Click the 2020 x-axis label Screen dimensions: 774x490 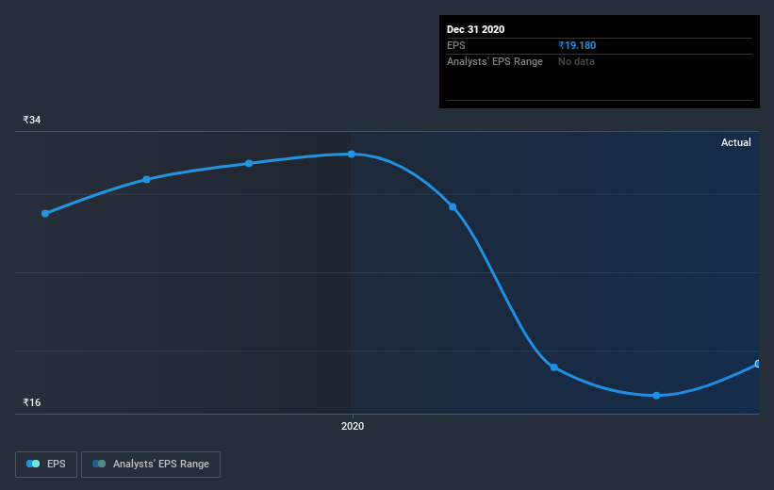pos(353,426)
